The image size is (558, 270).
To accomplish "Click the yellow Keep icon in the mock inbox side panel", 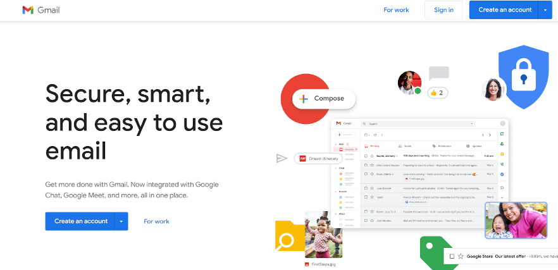I will click(502, 154).
